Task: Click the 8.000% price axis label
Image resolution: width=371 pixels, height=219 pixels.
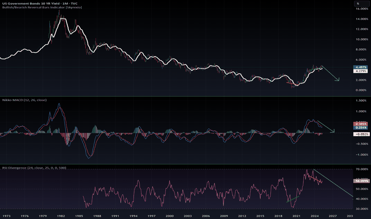Action: point(362,49)
